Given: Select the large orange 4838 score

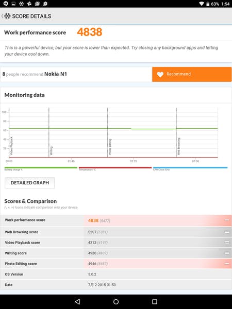Looking at the screenshot, I should coord(90,32).
